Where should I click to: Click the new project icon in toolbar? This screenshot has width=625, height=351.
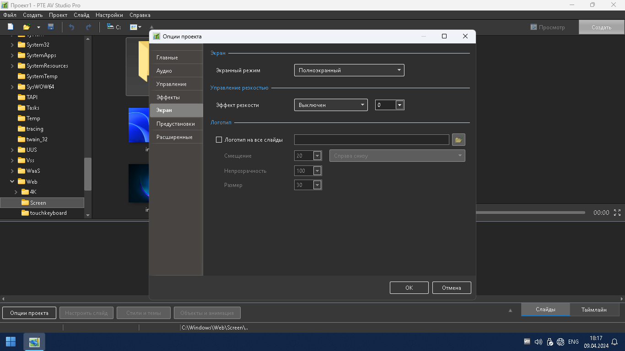(11, 27)
